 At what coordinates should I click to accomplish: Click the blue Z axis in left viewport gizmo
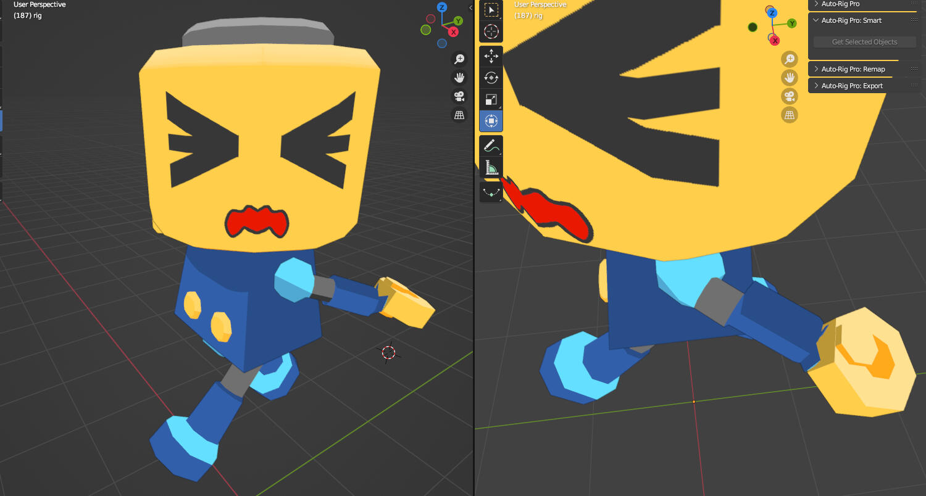442,7
